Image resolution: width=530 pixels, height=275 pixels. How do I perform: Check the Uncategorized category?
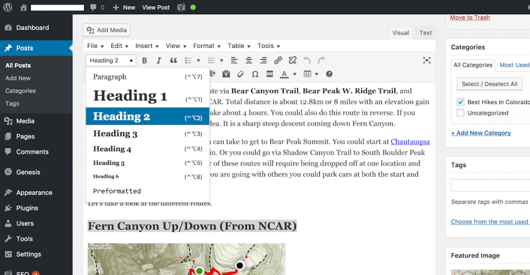pyautogui.click(x=460, y=113)
